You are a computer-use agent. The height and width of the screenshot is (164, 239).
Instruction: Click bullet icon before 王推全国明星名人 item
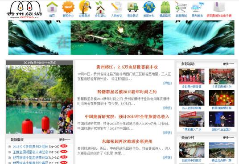(x=9, y=152)
